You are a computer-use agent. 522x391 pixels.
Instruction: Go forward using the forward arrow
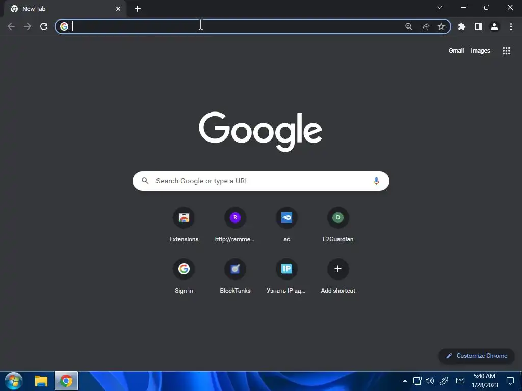tap(28, 26)
